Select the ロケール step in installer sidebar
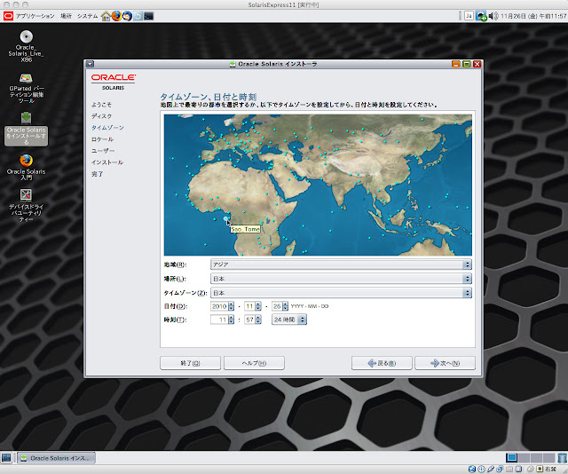 (x=102, y=139)
